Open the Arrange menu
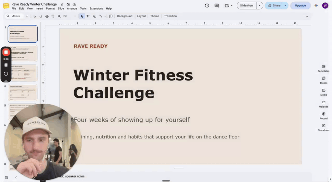The width and height of the screenshot is (332, 182). coord(72,9)
